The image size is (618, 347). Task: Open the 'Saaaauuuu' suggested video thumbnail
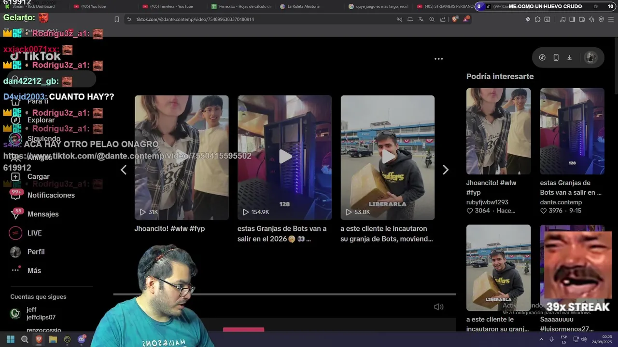click(572, 267)
